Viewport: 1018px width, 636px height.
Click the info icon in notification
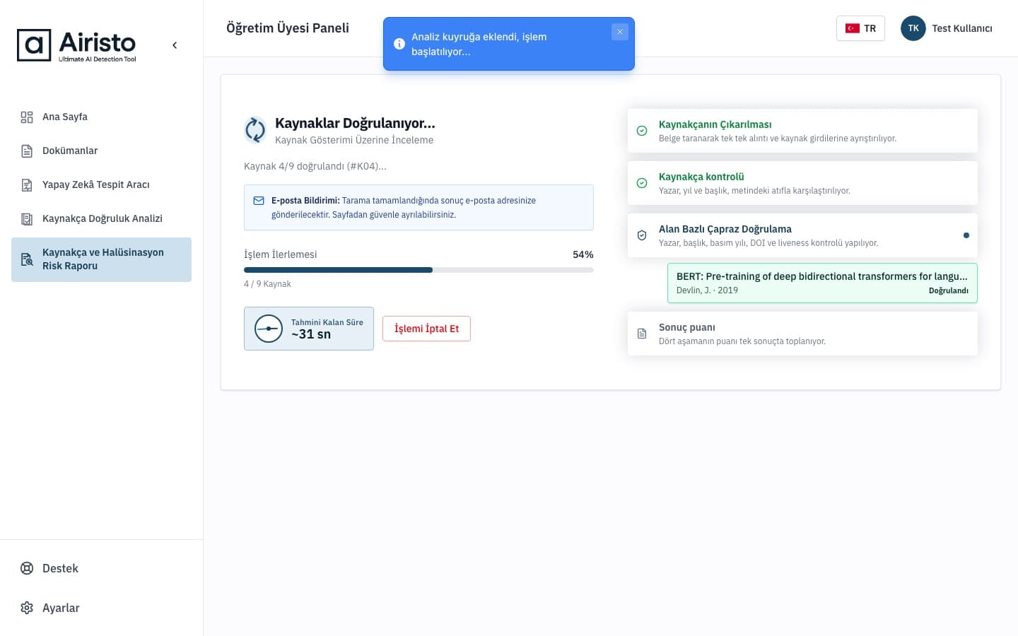pyautogui.click(x=399, y=44)
